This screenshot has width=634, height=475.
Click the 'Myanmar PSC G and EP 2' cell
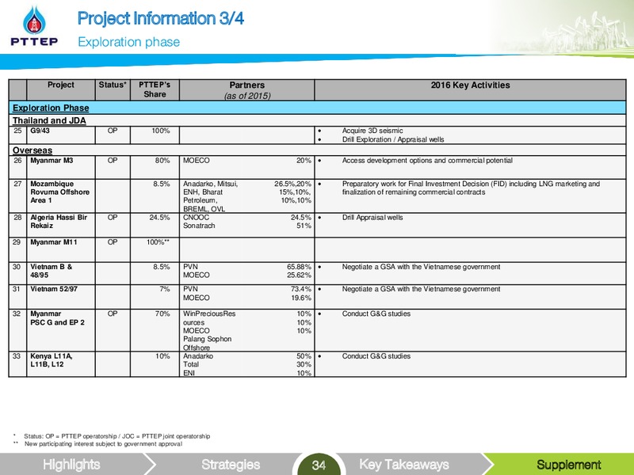[61, 330]
